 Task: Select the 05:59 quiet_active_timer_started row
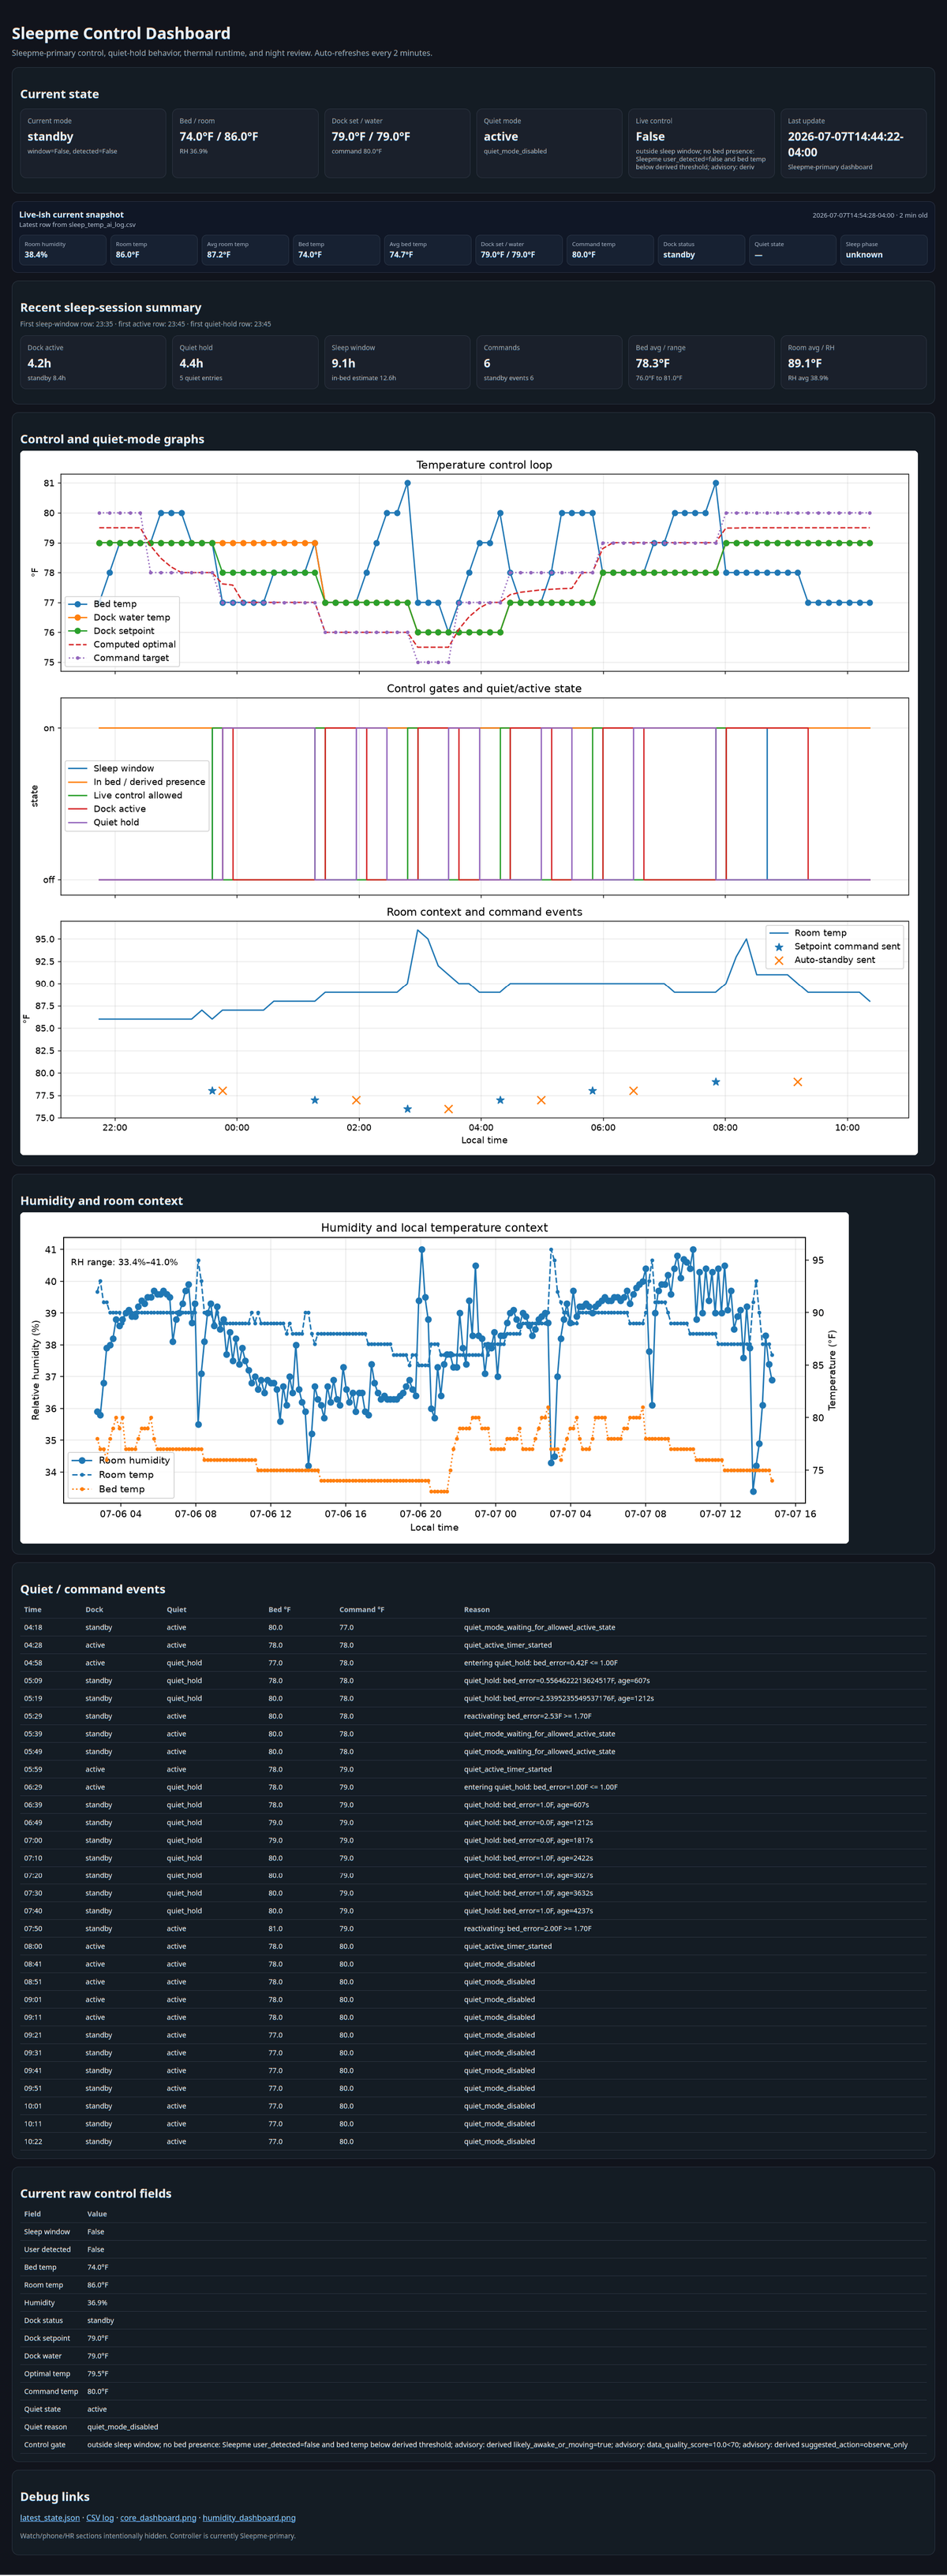[x=473, y=1770]
